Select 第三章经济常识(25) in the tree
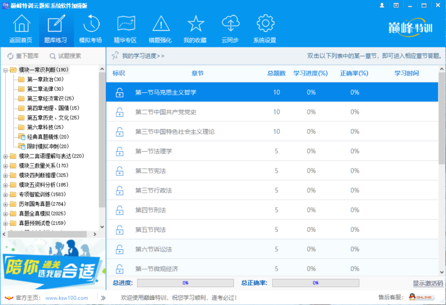Viewport: 446px width, 305px height. tap(51, 98)
